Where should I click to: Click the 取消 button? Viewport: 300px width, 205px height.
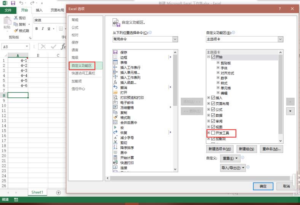[286, 186]
